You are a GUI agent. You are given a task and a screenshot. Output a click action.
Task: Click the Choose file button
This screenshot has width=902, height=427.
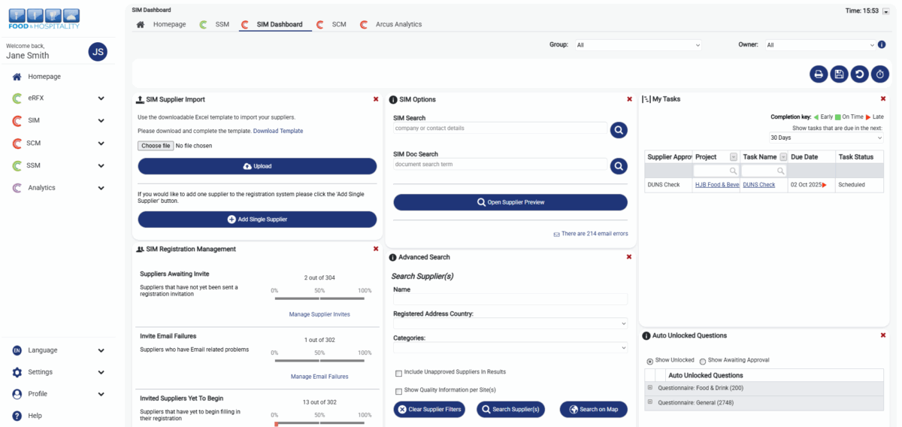pyautogui.click(x=156, y=145)
